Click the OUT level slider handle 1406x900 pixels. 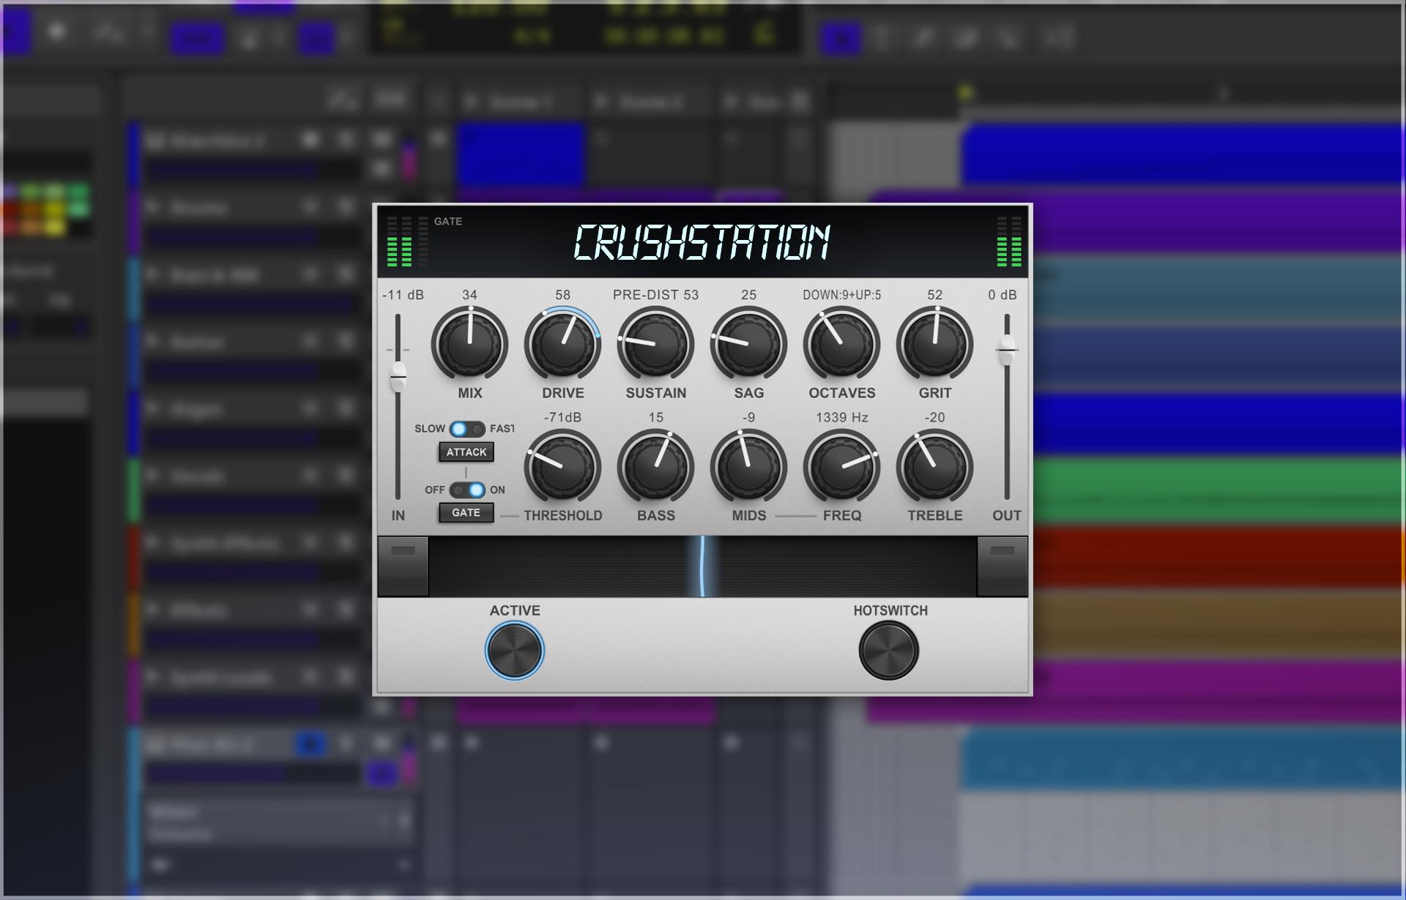pyautogui.click(x=1007, y=349)
